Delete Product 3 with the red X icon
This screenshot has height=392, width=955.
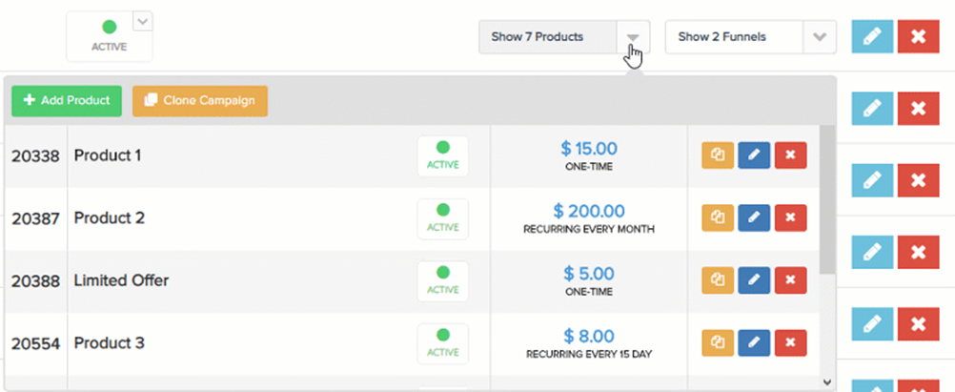pos(790,342)
